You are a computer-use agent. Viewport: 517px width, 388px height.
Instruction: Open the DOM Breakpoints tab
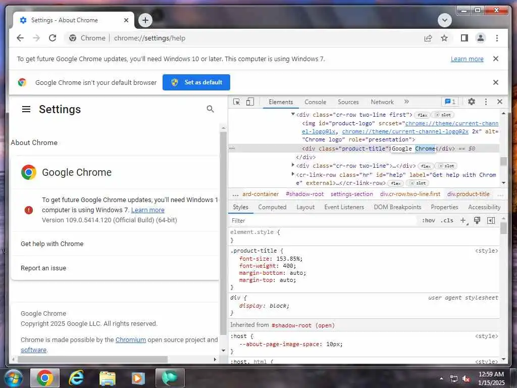point(397,207)
